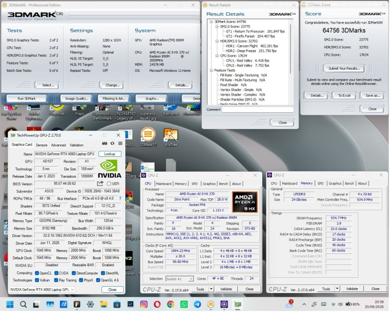Collapse HDR/SM3.0 Score tree node

tap(216, 41)
